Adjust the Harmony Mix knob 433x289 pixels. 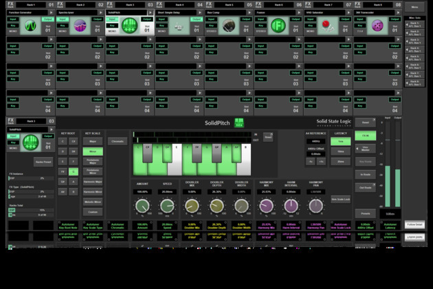(266, 206)
